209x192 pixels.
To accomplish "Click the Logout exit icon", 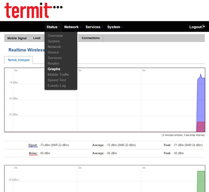I will 204,27.
